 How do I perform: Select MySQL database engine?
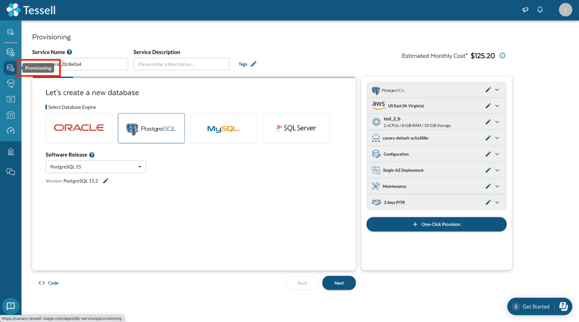pyautogui.click(x=224, y=128)
